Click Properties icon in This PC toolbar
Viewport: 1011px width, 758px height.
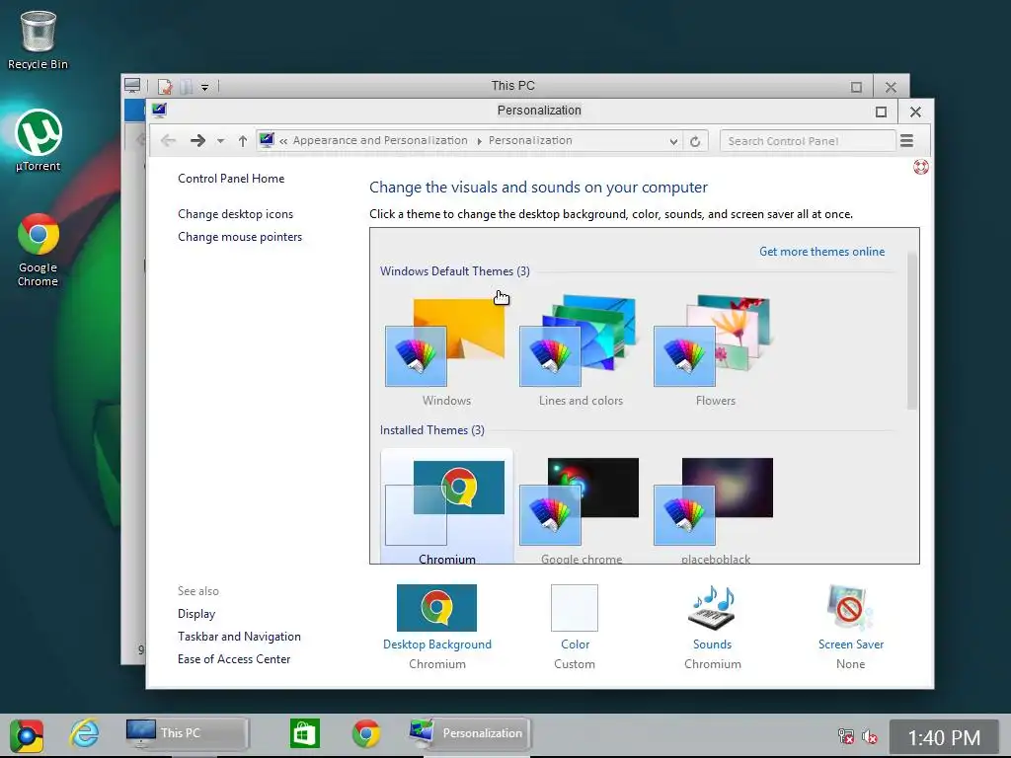[x=165, y=86]
